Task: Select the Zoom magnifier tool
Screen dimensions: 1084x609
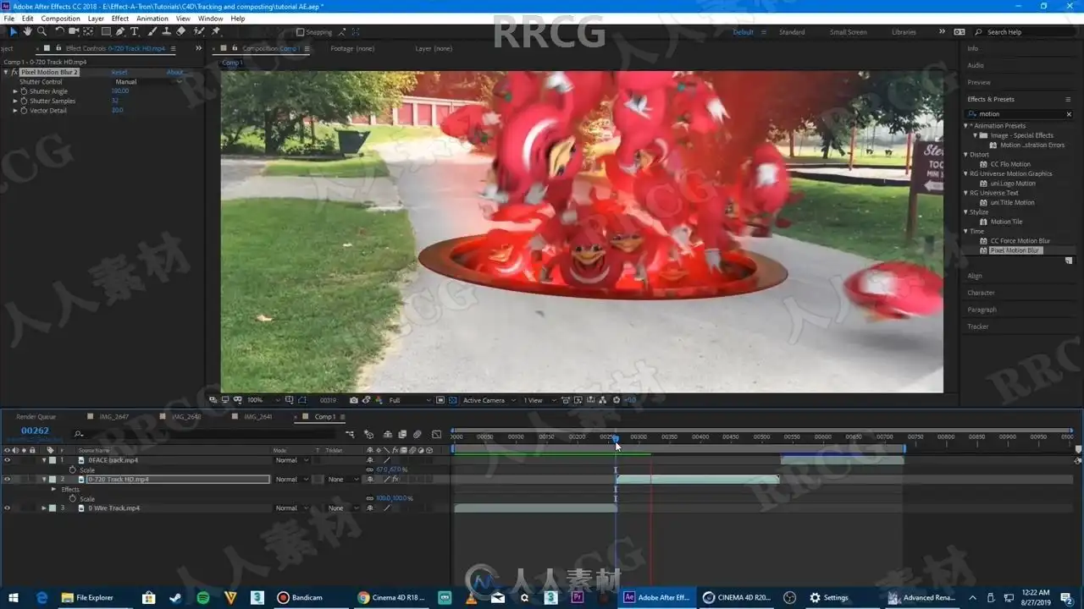Action: (x=41, y=31)
